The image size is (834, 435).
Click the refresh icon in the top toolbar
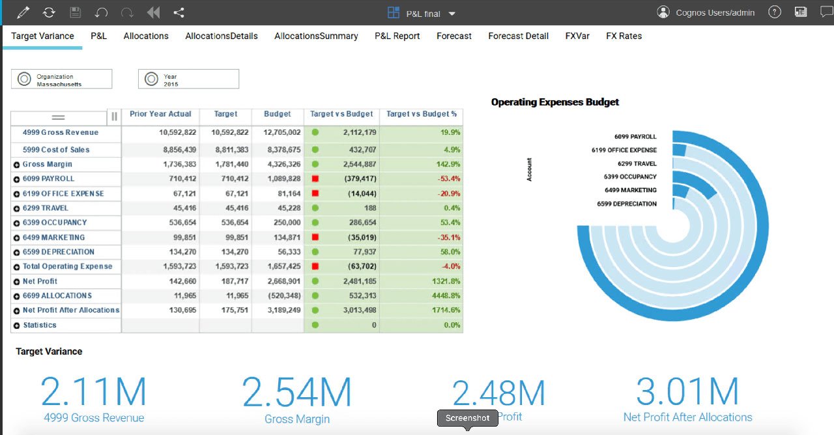click(x=49, y=12)
